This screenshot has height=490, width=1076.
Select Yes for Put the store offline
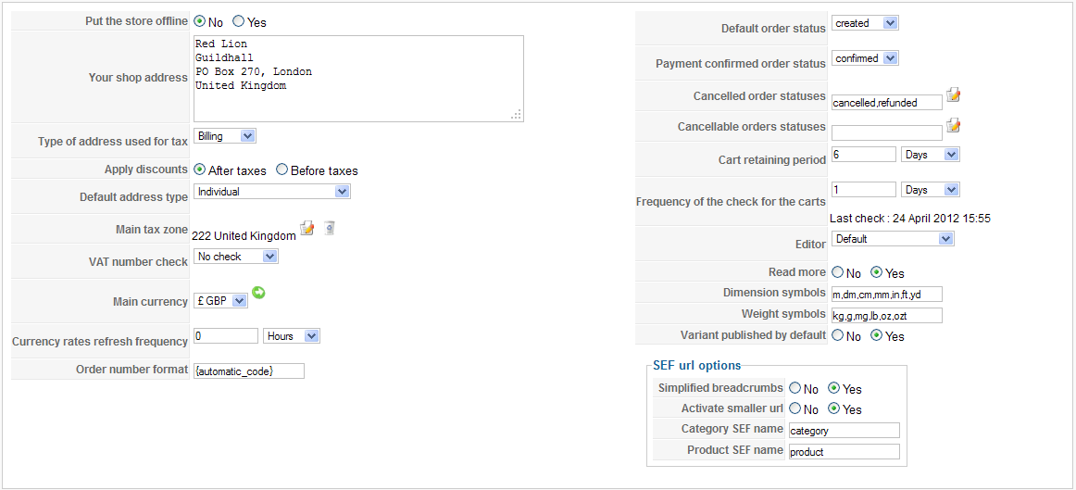pos(239,20)
